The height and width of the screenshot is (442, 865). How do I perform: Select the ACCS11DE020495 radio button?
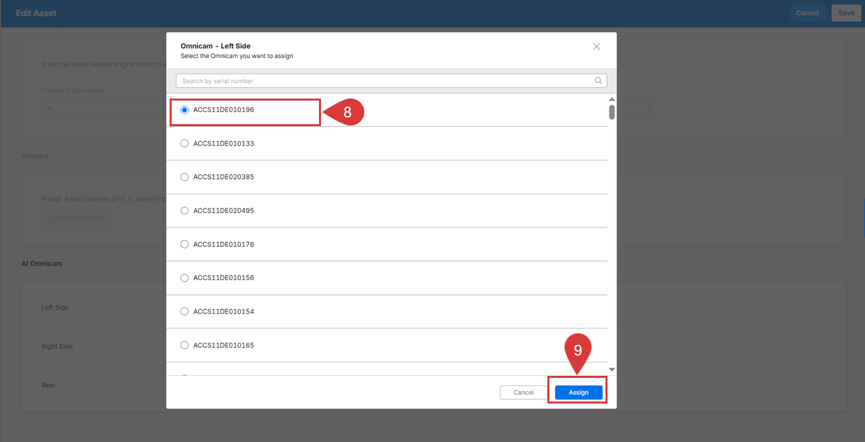[184, 211]
